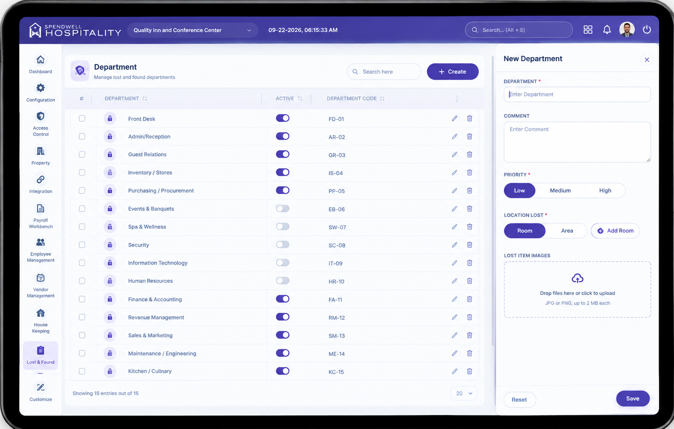Open the table column options menu

[x=456, y=99]
